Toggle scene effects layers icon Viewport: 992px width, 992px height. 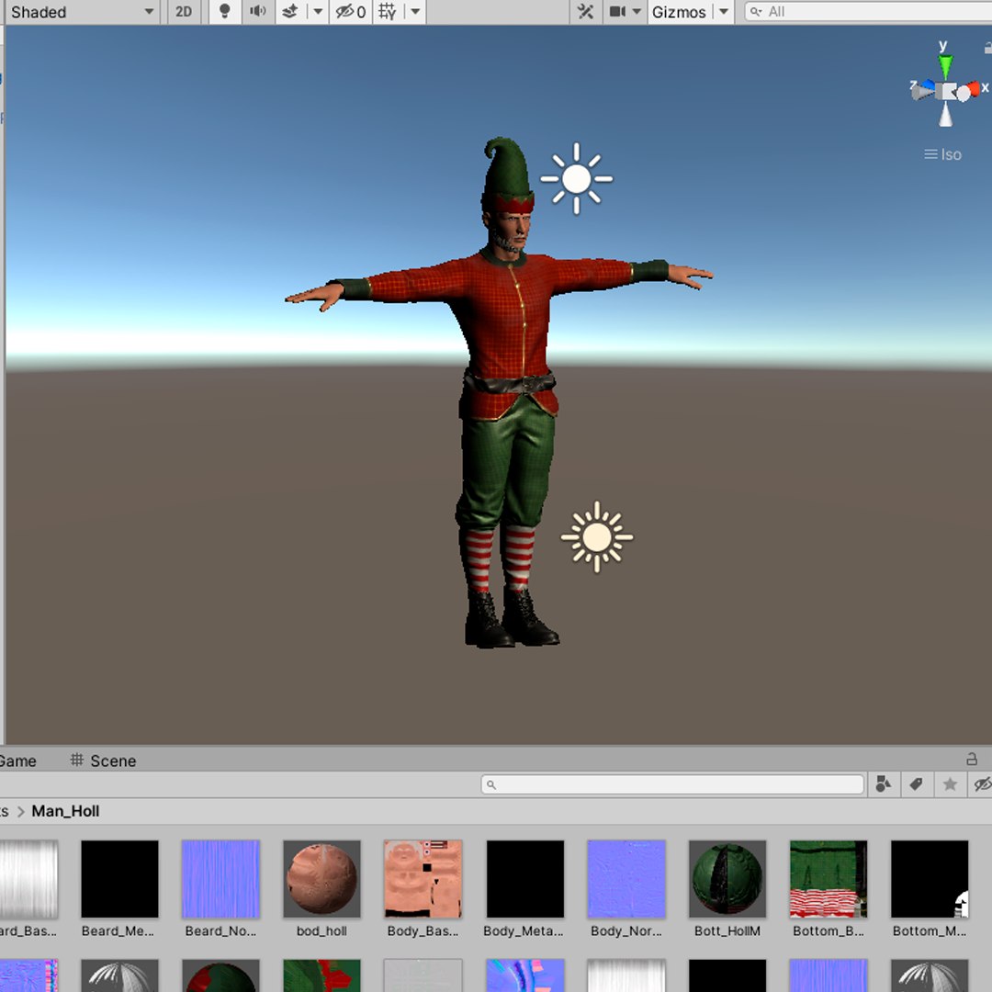pyautogui.click(x=290, y=12)
